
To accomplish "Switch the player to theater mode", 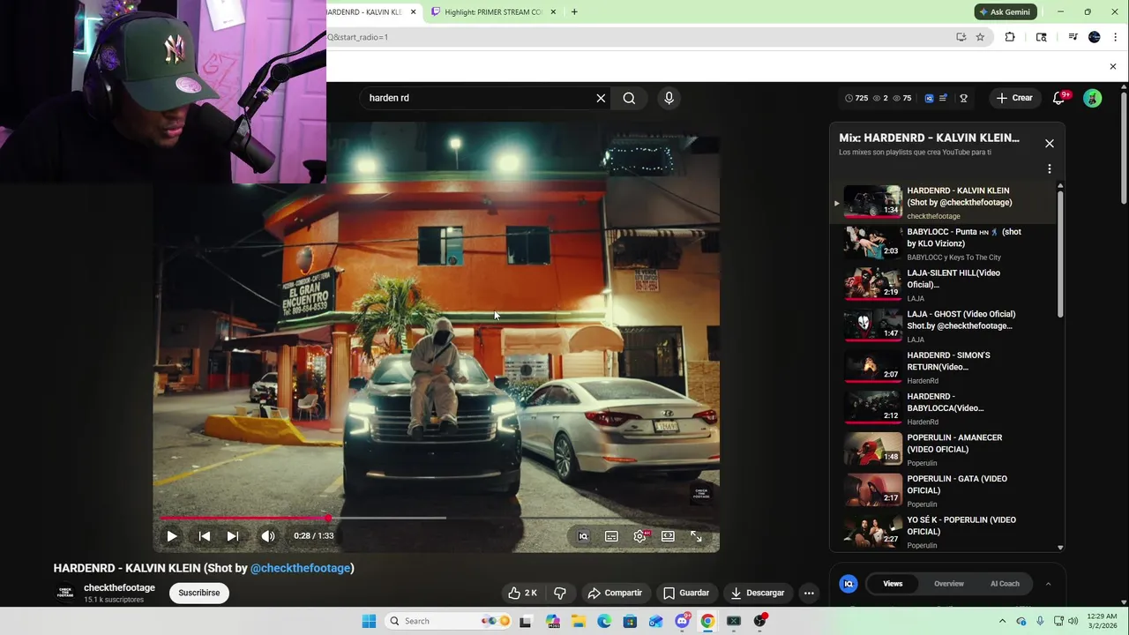I will pos(668,536).
